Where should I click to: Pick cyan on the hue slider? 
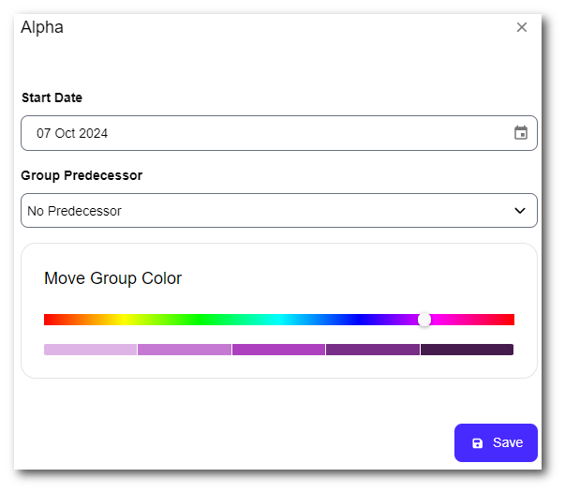279,320
